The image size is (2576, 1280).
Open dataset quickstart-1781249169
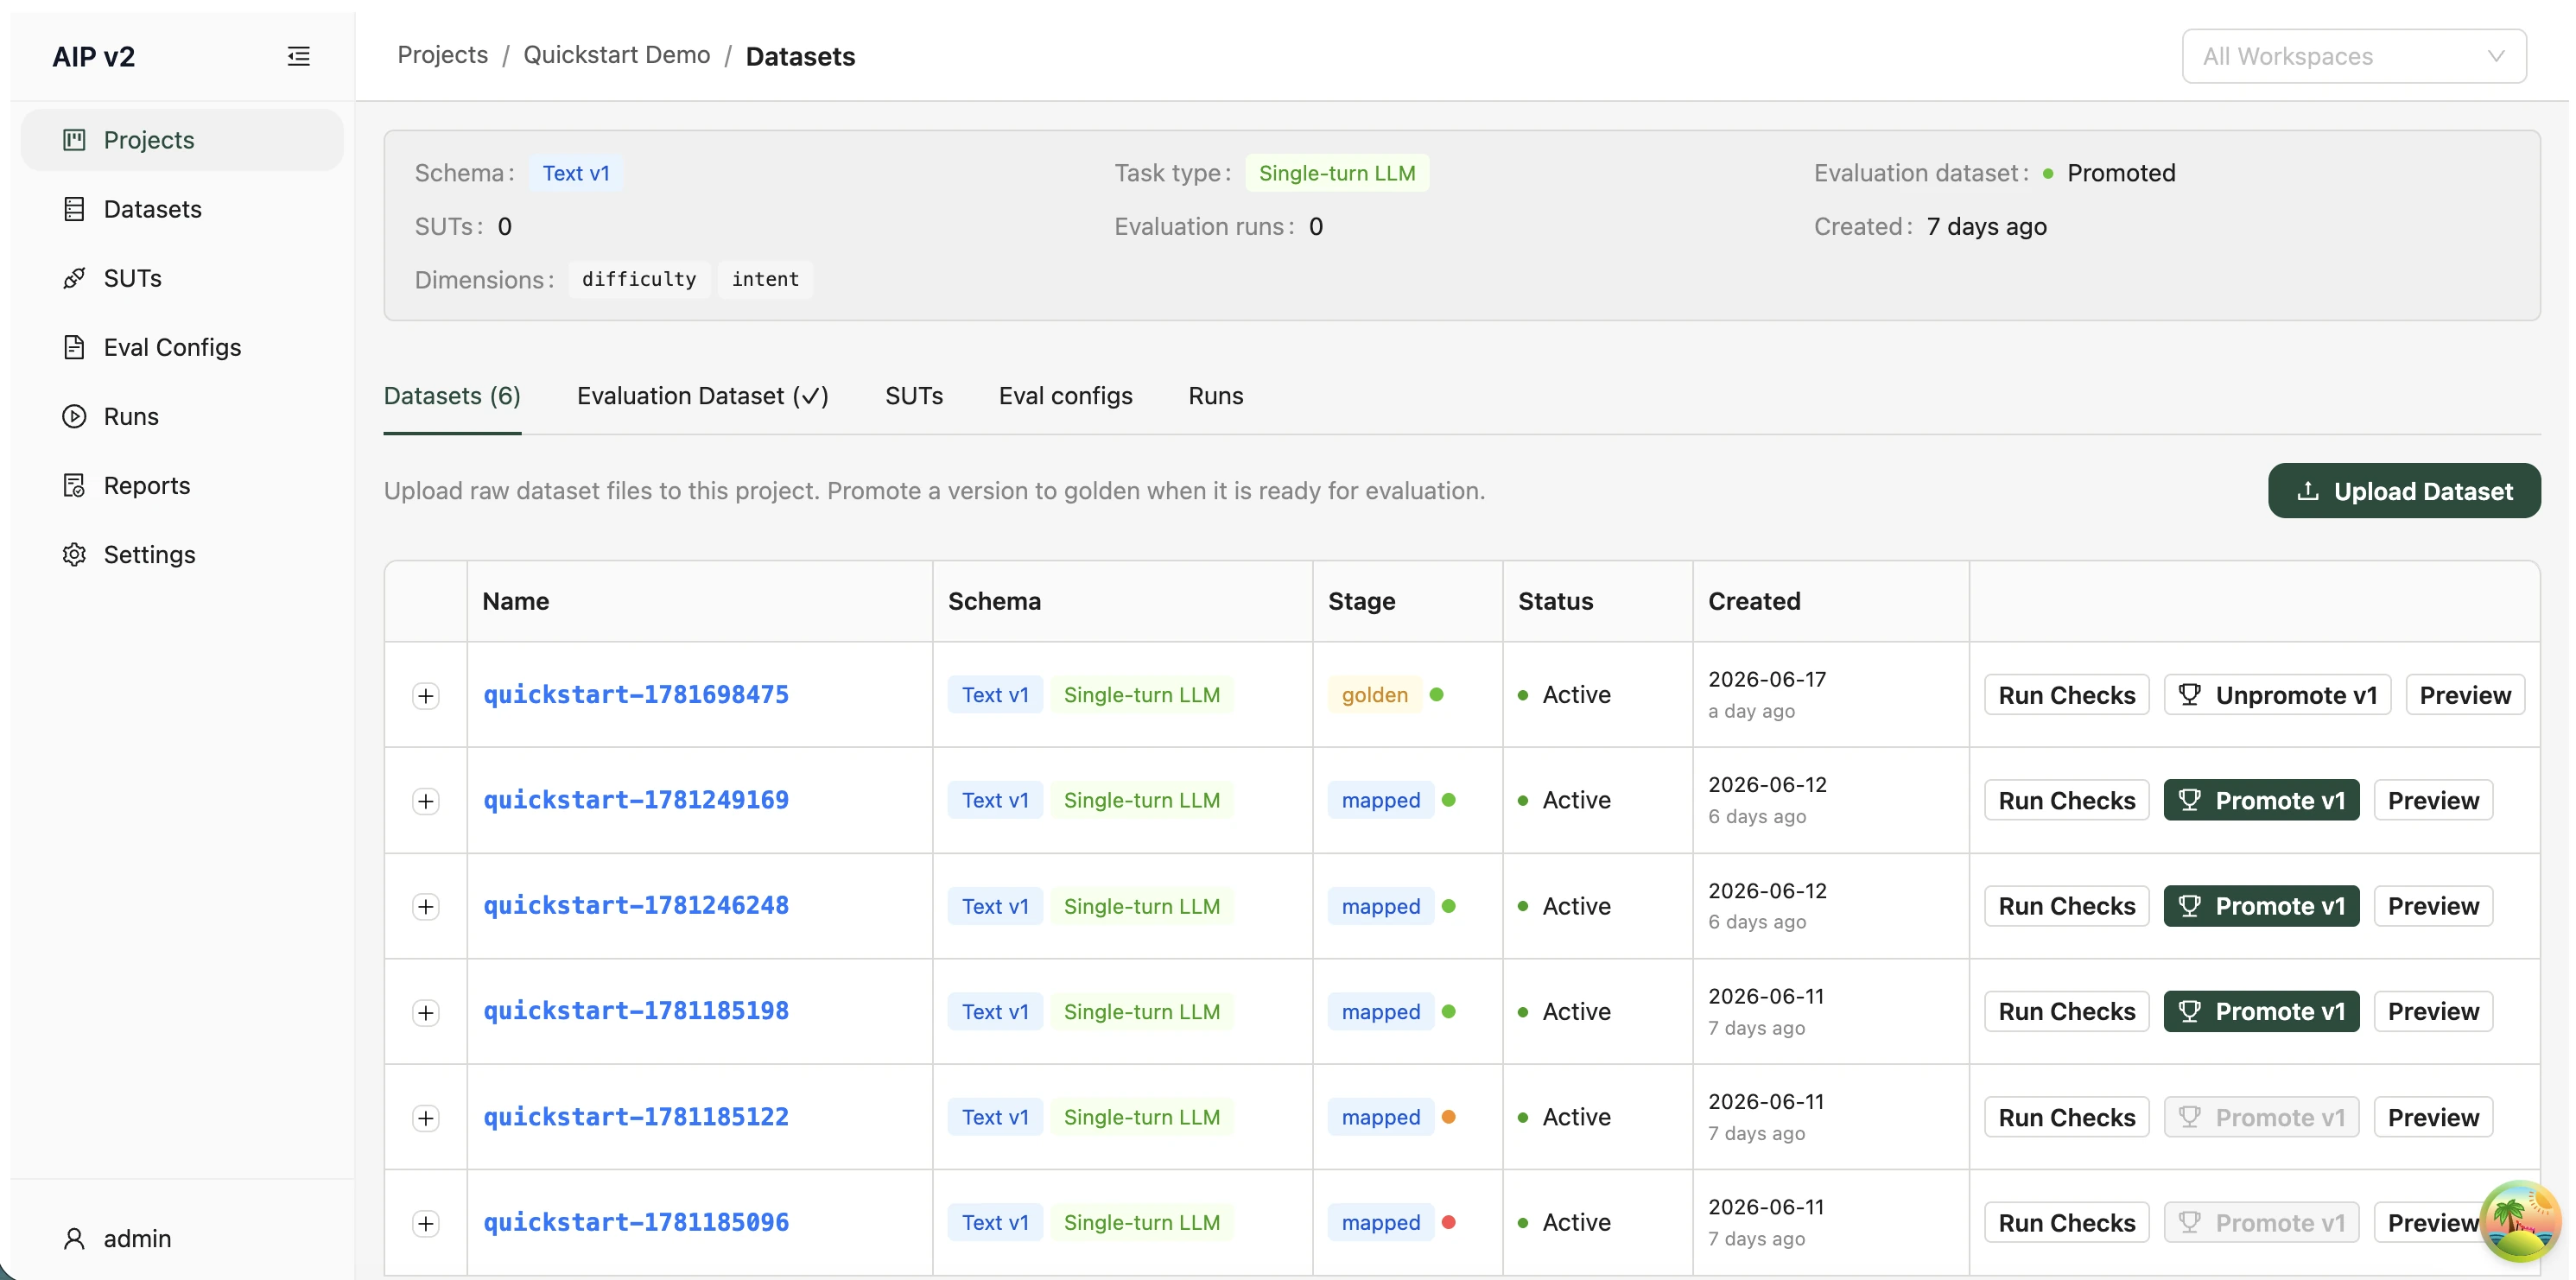[x=636, y=800]
